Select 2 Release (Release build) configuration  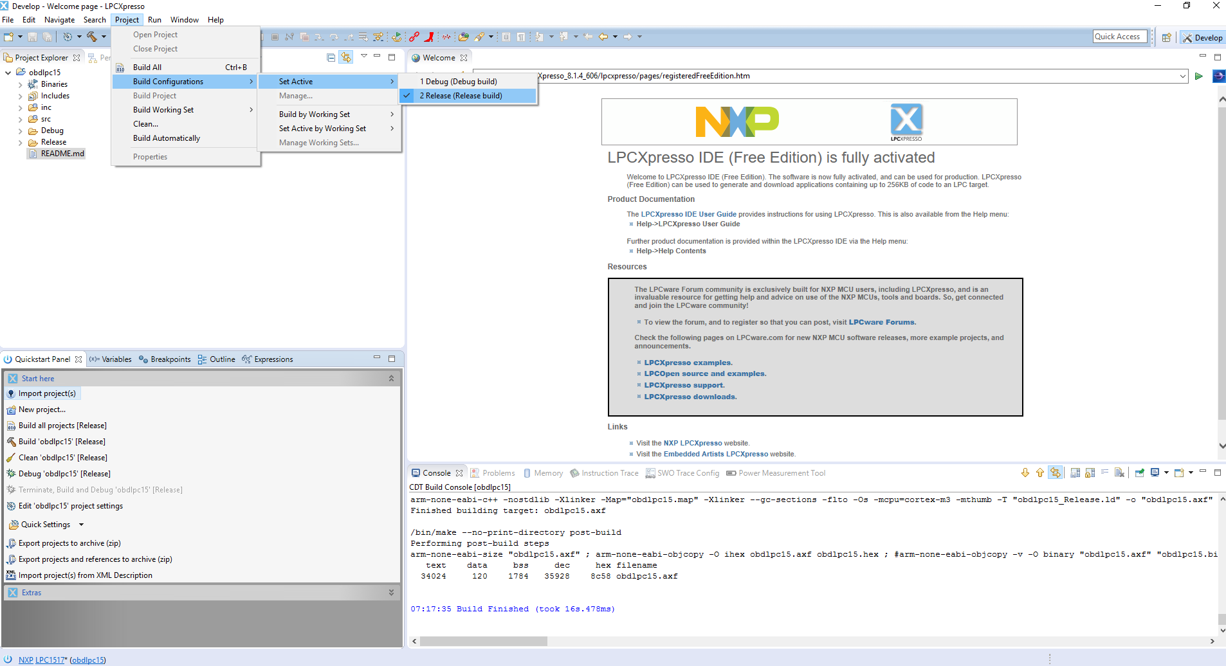[x=468, y=96]
